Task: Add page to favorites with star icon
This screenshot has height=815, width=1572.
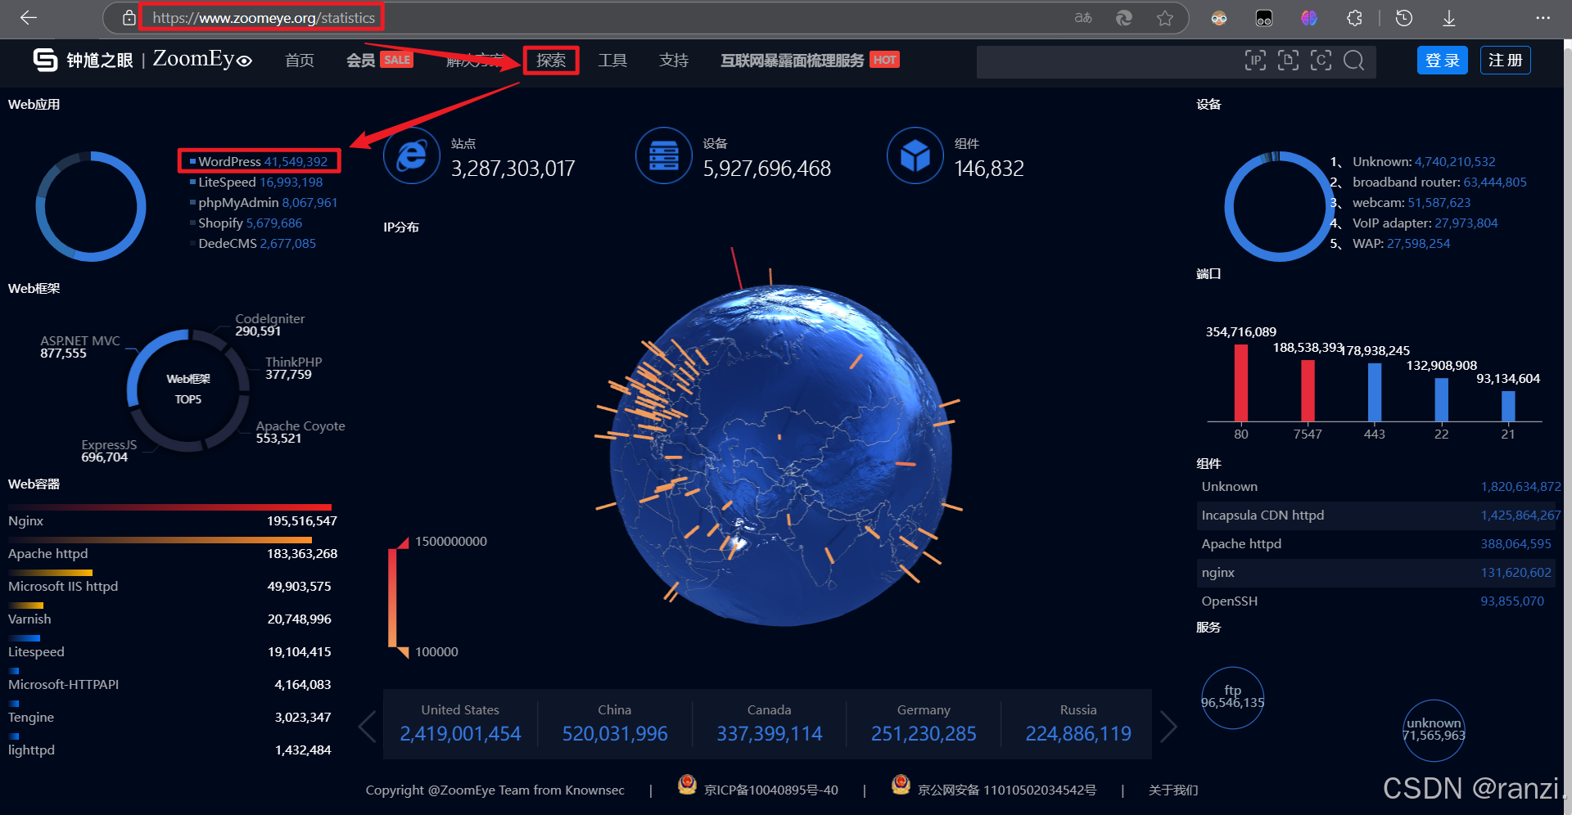Action: (x=1165, y=17)
